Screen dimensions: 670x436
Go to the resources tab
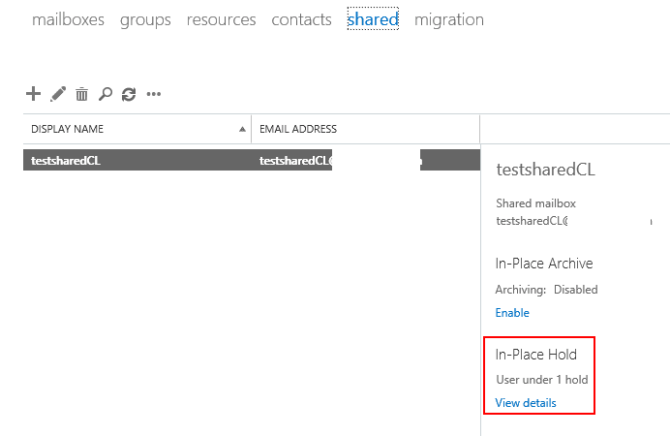[221, 19]
